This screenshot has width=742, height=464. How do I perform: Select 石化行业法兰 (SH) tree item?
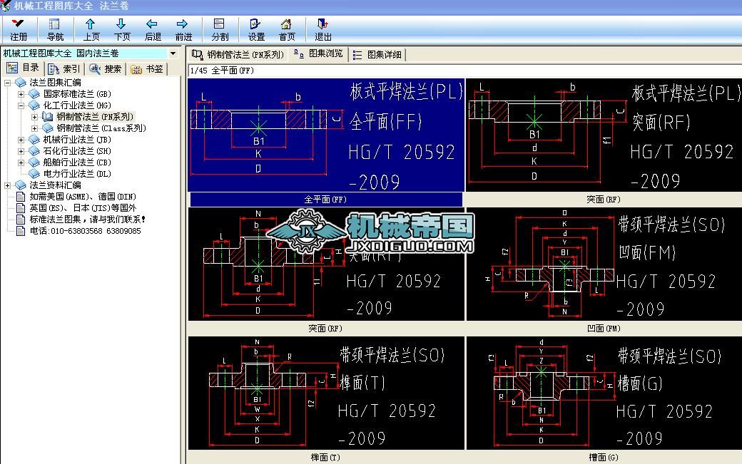click(77, 150)
